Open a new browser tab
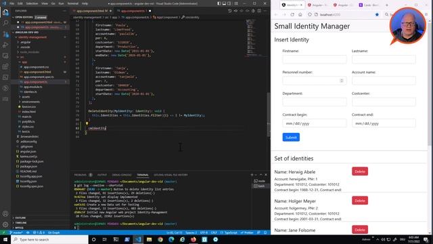The image size is (433, 244). click(386, 5)
